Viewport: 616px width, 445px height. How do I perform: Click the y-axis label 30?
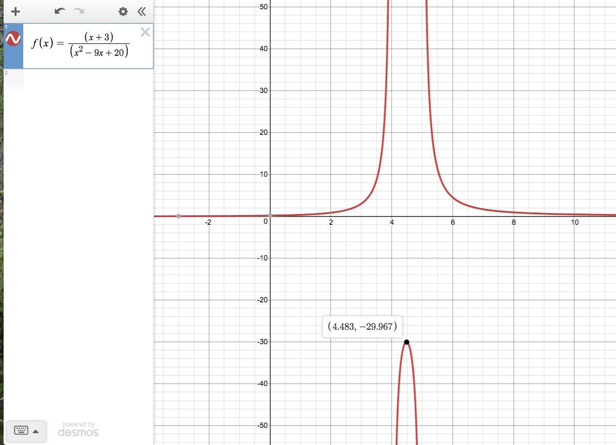pos(263,90)
